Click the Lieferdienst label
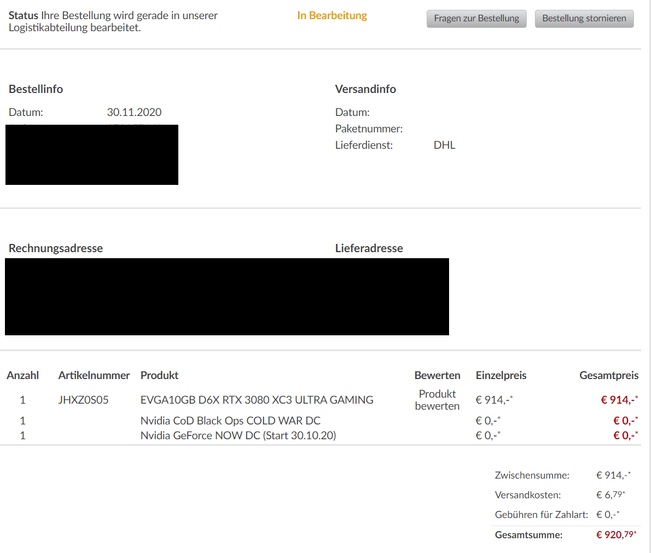652x553 pixels. (364, 145)
